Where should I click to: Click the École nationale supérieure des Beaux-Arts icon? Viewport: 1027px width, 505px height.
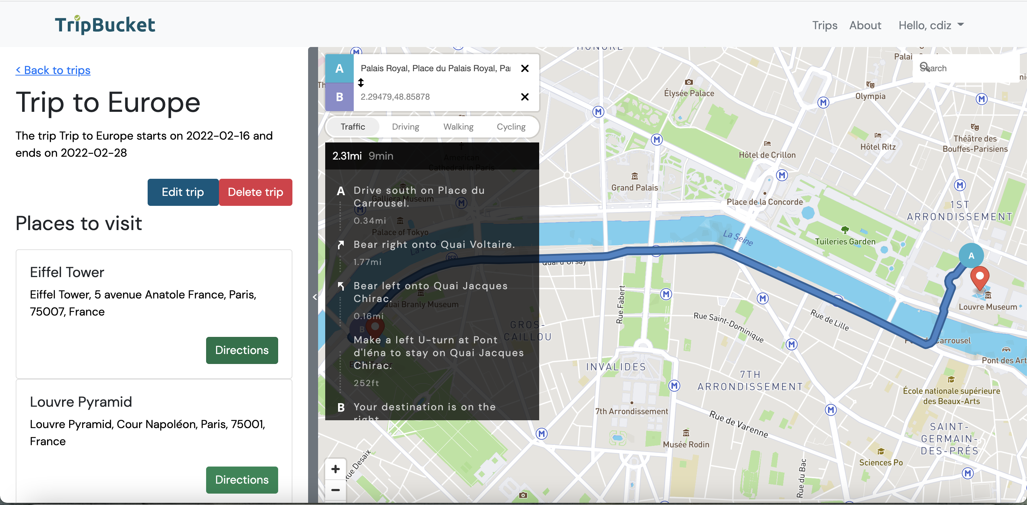coord(951,380)
